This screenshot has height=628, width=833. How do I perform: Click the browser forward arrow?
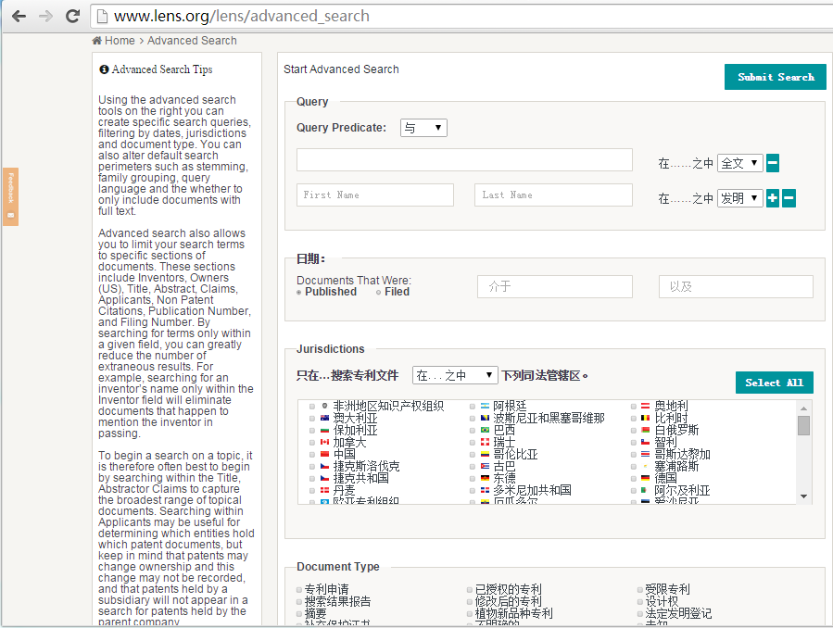[x=45, y=17]
